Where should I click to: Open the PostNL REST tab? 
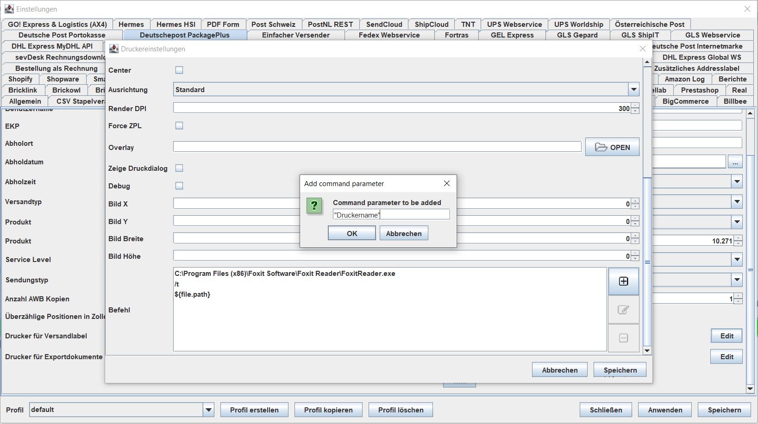(x=330, y=24)
